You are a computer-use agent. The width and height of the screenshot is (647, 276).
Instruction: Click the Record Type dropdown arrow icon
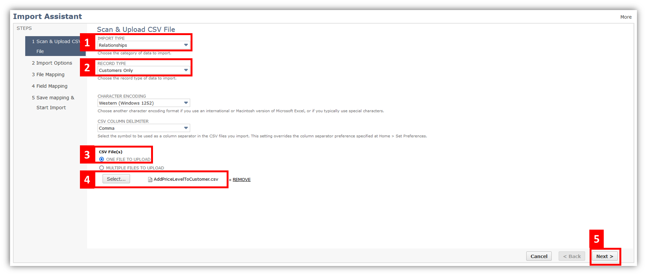[x=186, y=70]
